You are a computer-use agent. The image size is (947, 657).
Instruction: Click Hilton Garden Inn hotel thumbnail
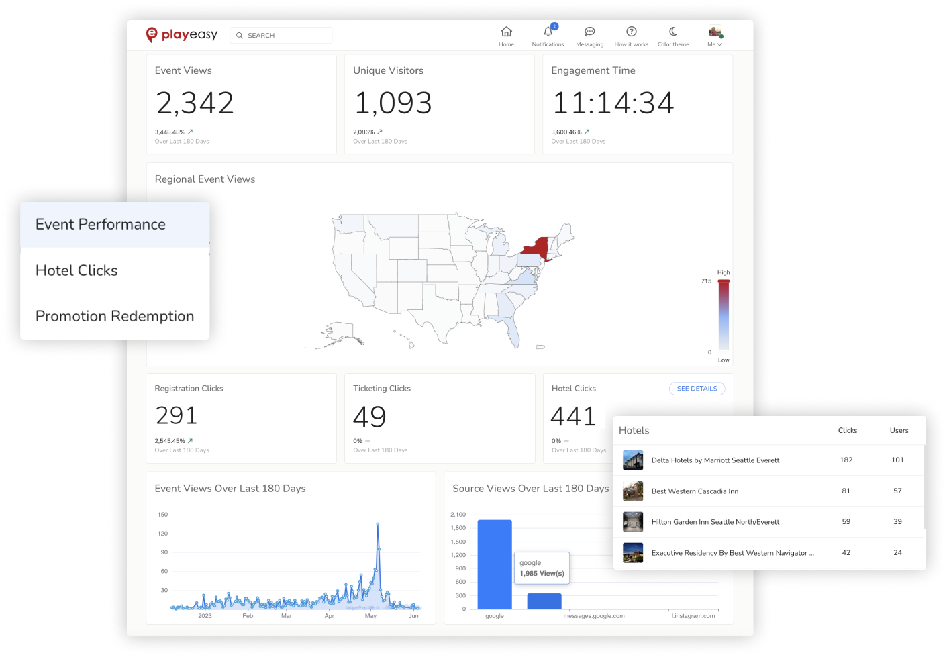pyautogui.click(x=633, y=522)
